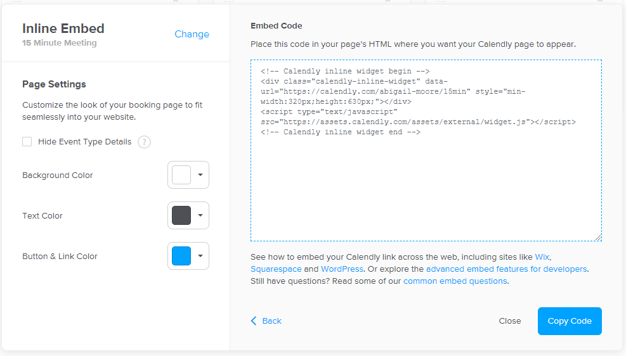Click the back arrow chevron icon
Image resolution: width=626 pixels, height=356 pixels.
254,321
